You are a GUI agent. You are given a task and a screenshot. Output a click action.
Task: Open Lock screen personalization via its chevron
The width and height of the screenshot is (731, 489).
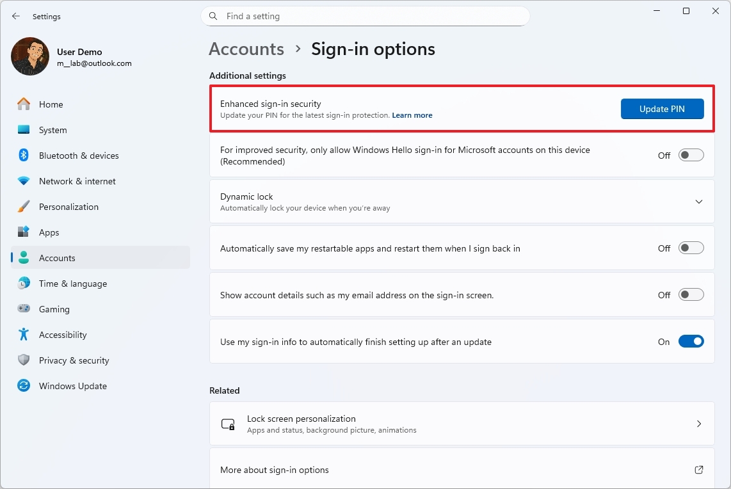(699, 424)
